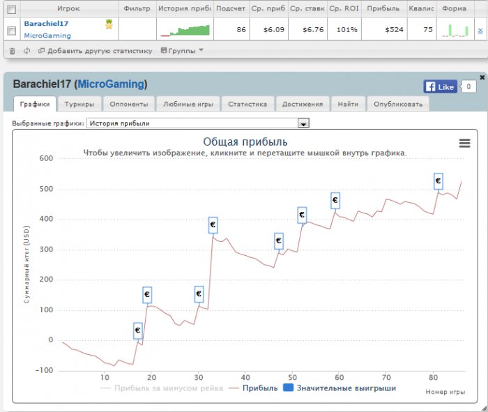The image size is (488, 412).
Task: Expand the Группы dropdown menu
Action: (x=182, y=51)
